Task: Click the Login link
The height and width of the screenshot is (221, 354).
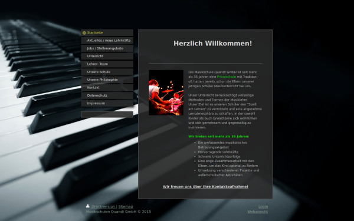Action: click(263, 207)
